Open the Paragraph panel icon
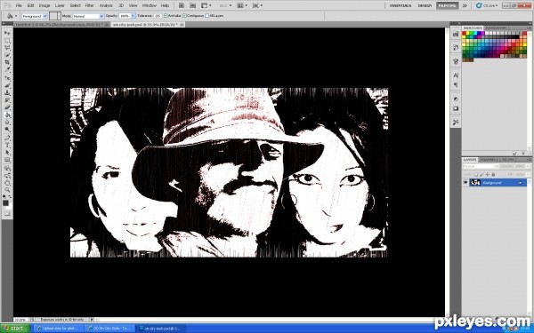 [456, 85]
